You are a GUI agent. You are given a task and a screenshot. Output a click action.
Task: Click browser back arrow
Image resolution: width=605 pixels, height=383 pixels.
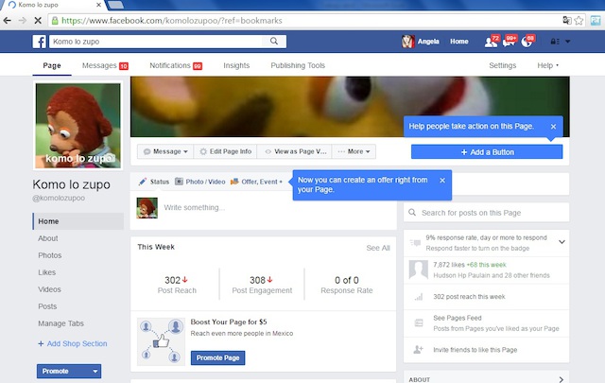point(8,20)
